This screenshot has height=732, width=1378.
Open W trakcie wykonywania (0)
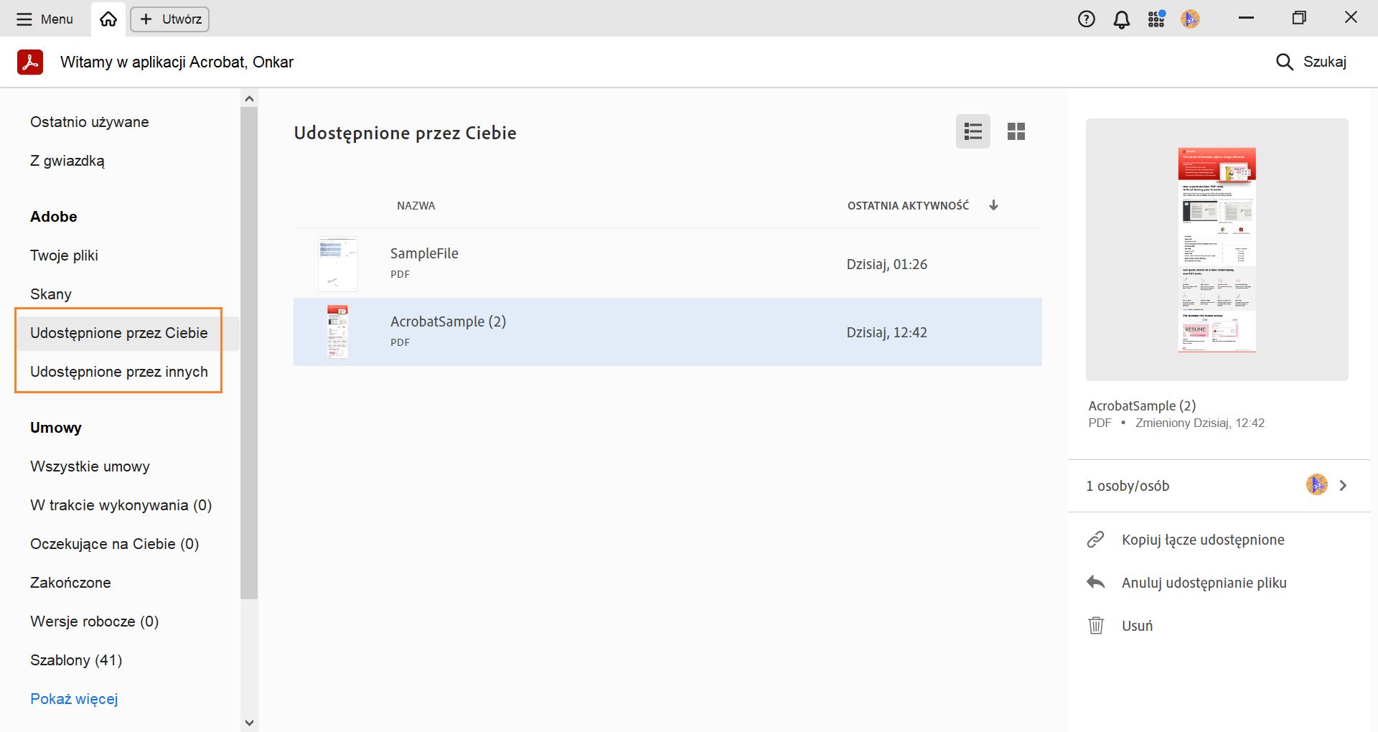coord(121,505)
